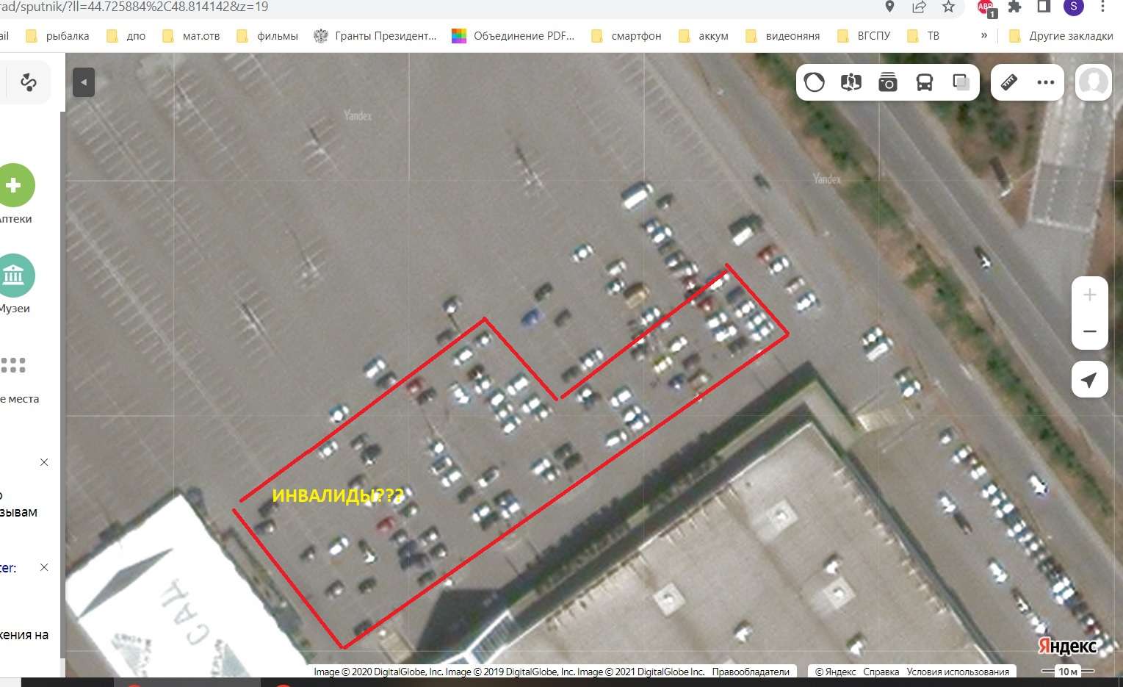Open the Photos camera layer on map
The image size is (1123, 687).
[888, 82]
